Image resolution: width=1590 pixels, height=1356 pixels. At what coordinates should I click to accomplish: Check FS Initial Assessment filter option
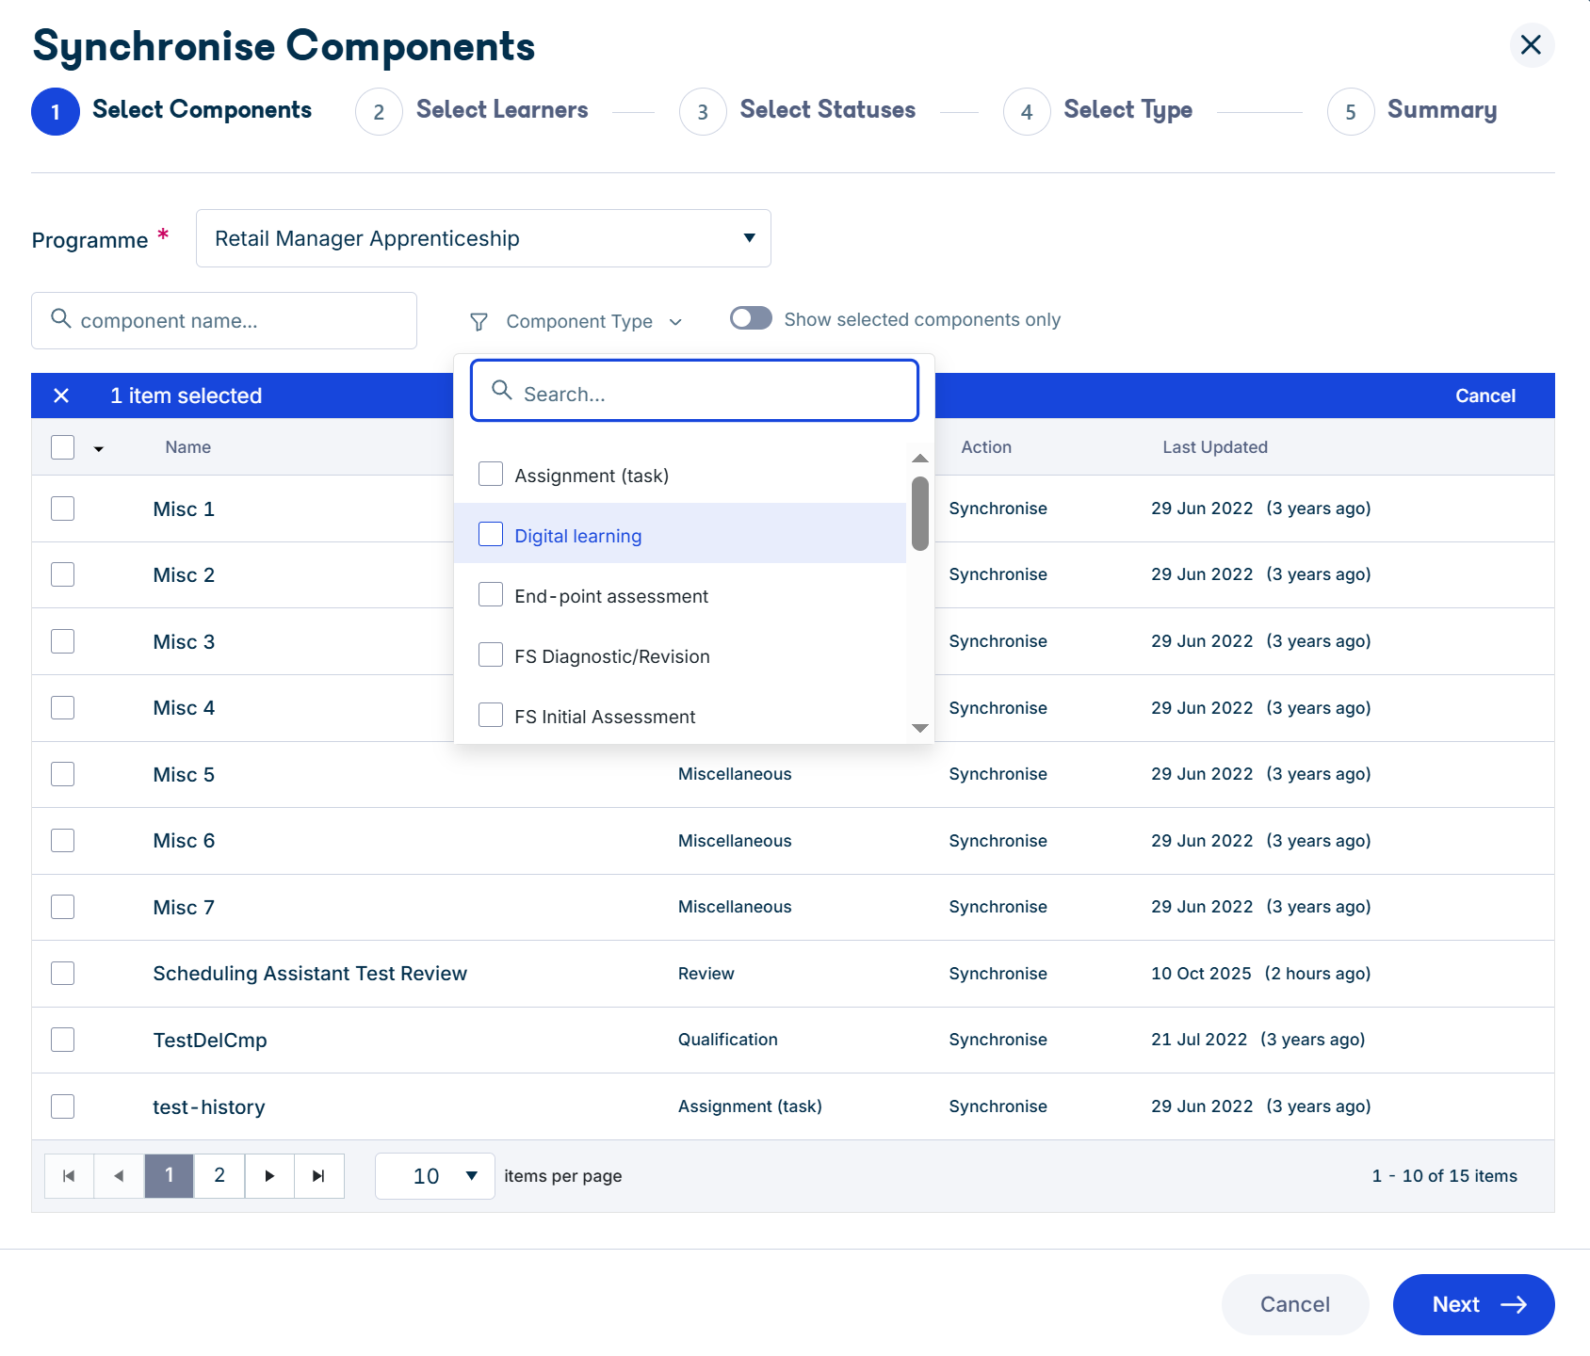491,715
